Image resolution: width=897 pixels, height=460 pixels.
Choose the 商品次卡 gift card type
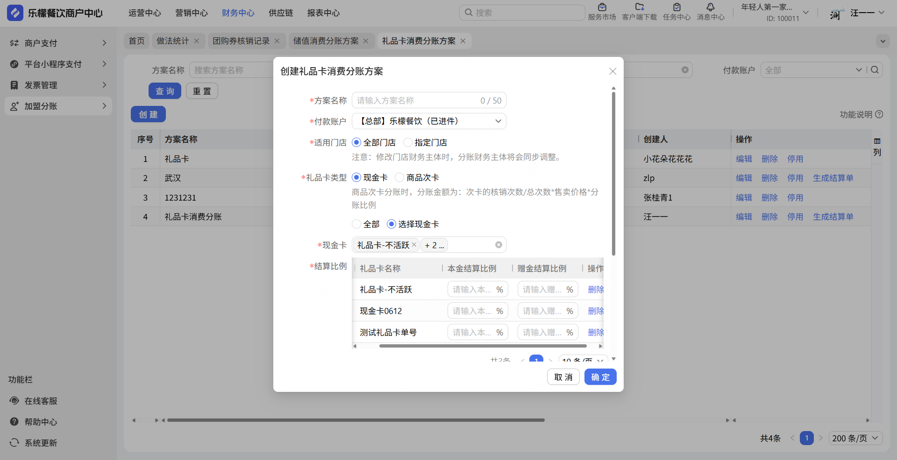399,177
